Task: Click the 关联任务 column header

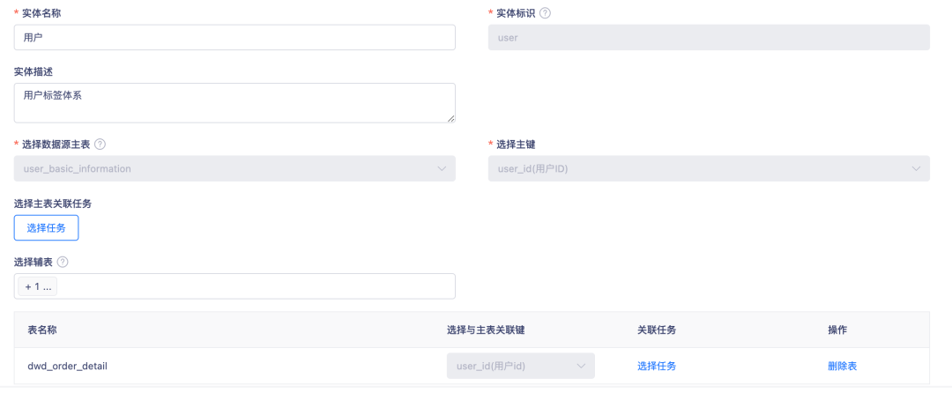Action: point(657,330)
